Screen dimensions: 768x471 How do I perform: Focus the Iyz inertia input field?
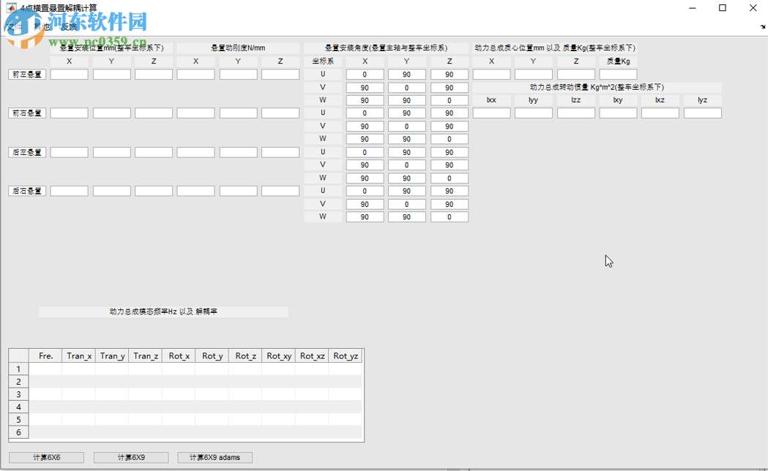(703, 113)
